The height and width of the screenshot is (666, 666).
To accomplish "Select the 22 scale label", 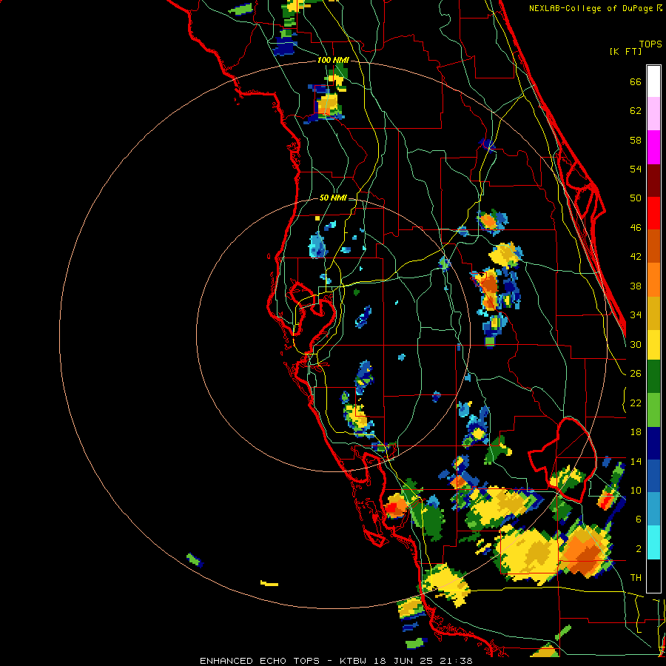I will click(x=636, y=403).
